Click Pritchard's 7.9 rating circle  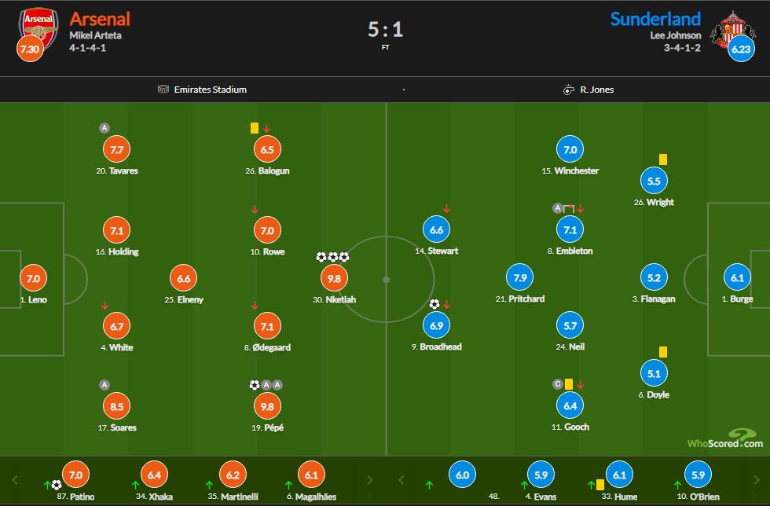pyautogui.click(x=519, y=277)
